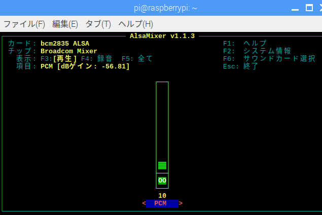Open F6 サウンドカード選択 sound card selector

click(x=269, y=59)
